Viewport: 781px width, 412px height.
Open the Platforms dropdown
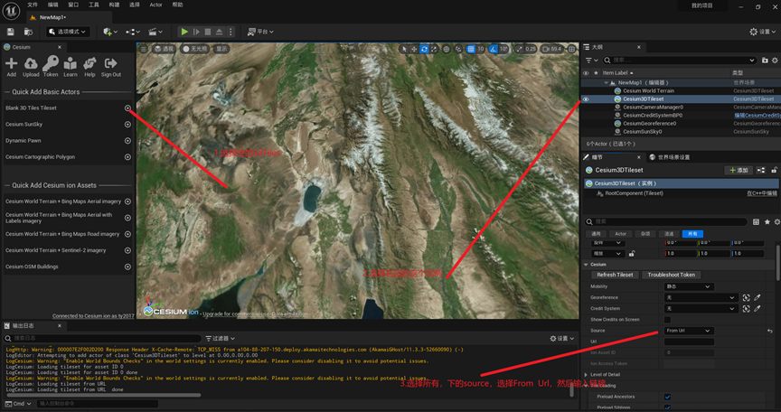pos(260,32)
